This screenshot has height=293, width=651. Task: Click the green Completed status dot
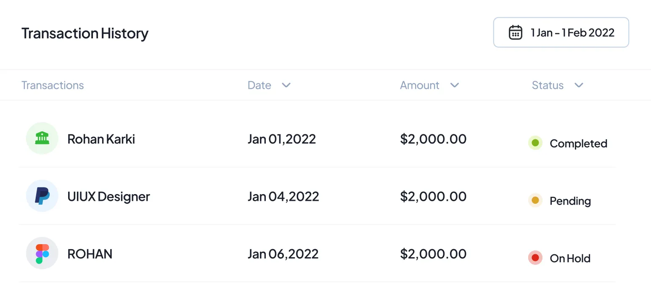pos(535,143)
